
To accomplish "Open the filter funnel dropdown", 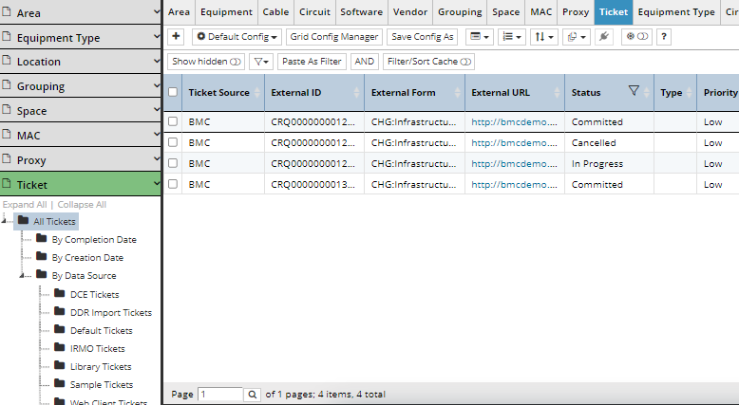I will point(260,62).
